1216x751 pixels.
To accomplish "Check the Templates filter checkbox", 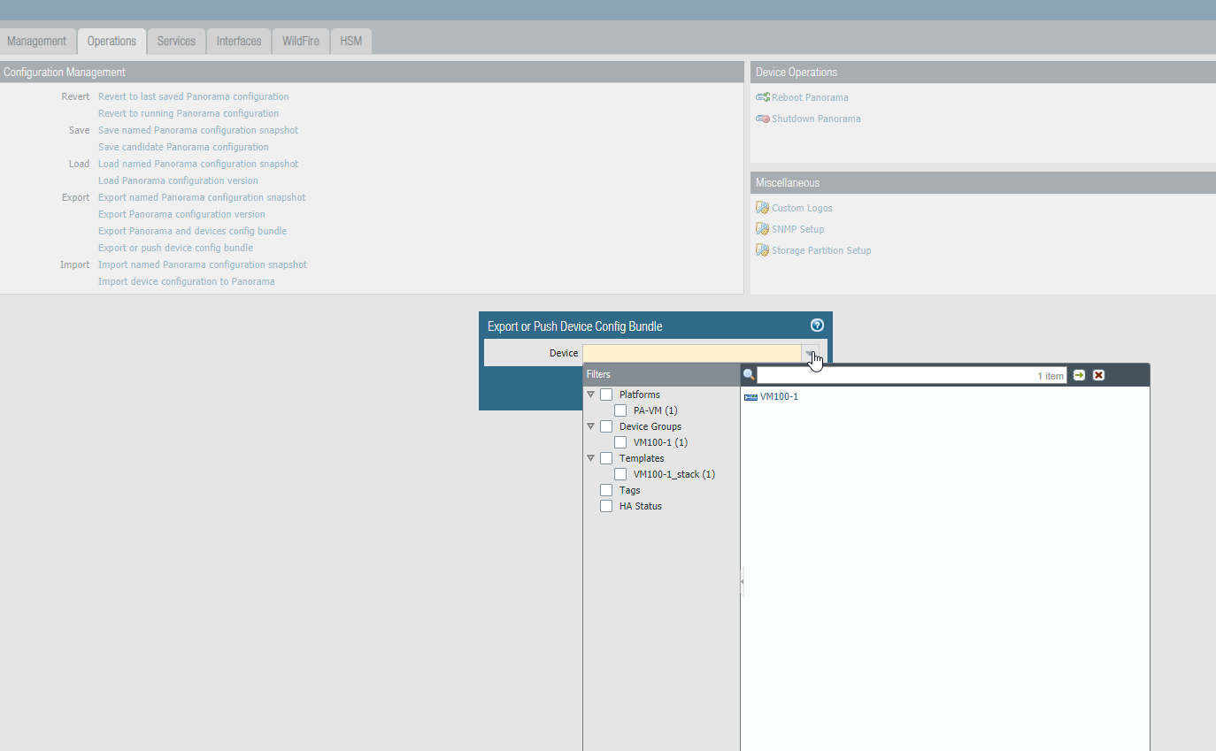I will tap(606, 458).
